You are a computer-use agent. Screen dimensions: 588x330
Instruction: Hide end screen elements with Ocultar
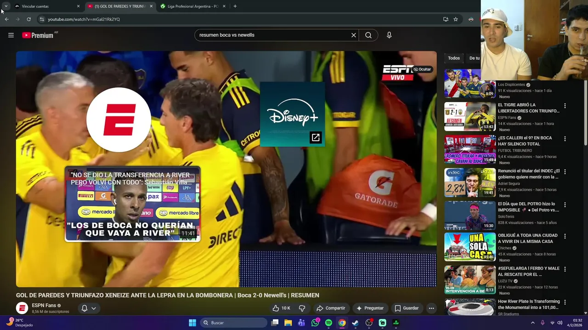pyautogui.click(x=422, y=69)
